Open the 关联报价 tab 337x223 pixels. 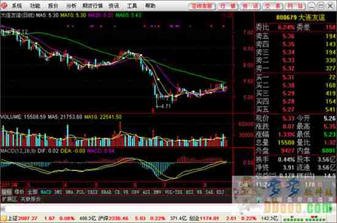[x=30, y=199]
